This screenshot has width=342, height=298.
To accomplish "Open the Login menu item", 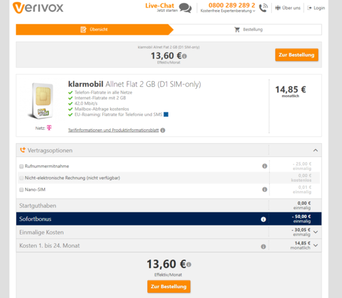I will 316,8.
